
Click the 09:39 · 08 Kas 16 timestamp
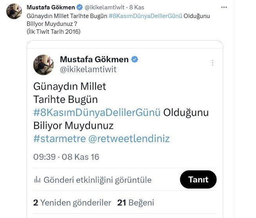(66, 157)
